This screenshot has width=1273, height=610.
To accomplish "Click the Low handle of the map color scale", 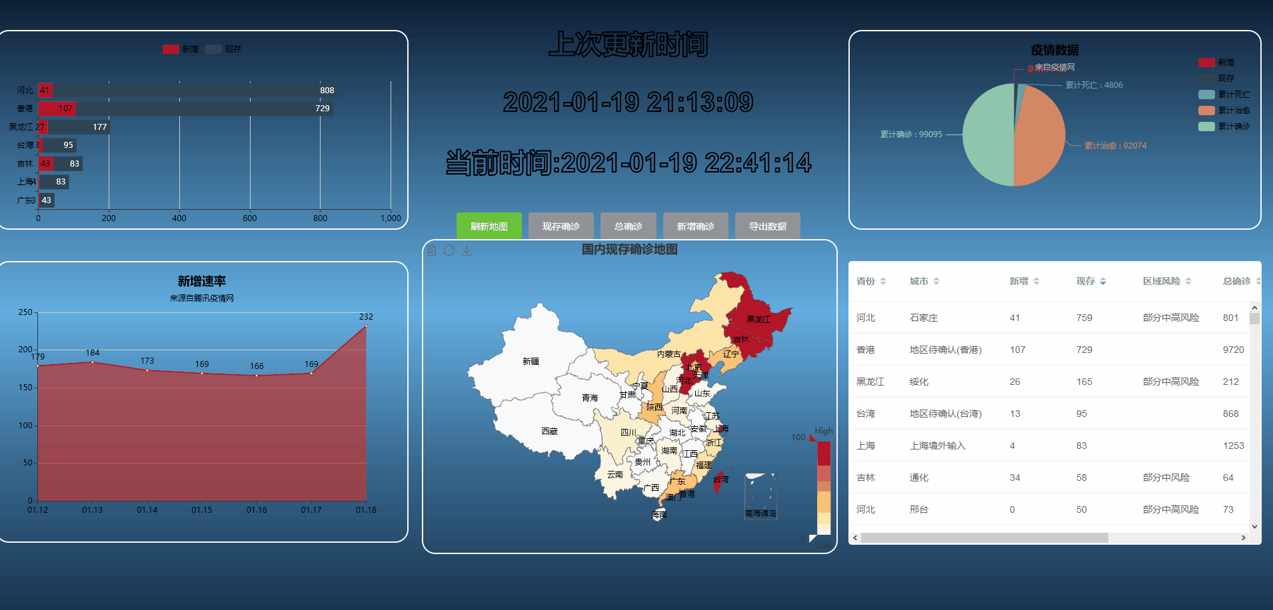I will 812,538.
